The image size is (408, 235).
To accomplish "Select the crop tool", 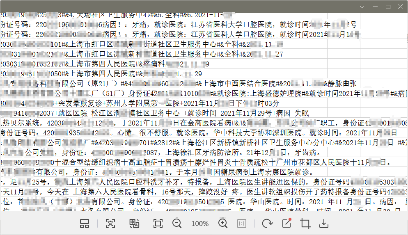I will coord(305,224).
